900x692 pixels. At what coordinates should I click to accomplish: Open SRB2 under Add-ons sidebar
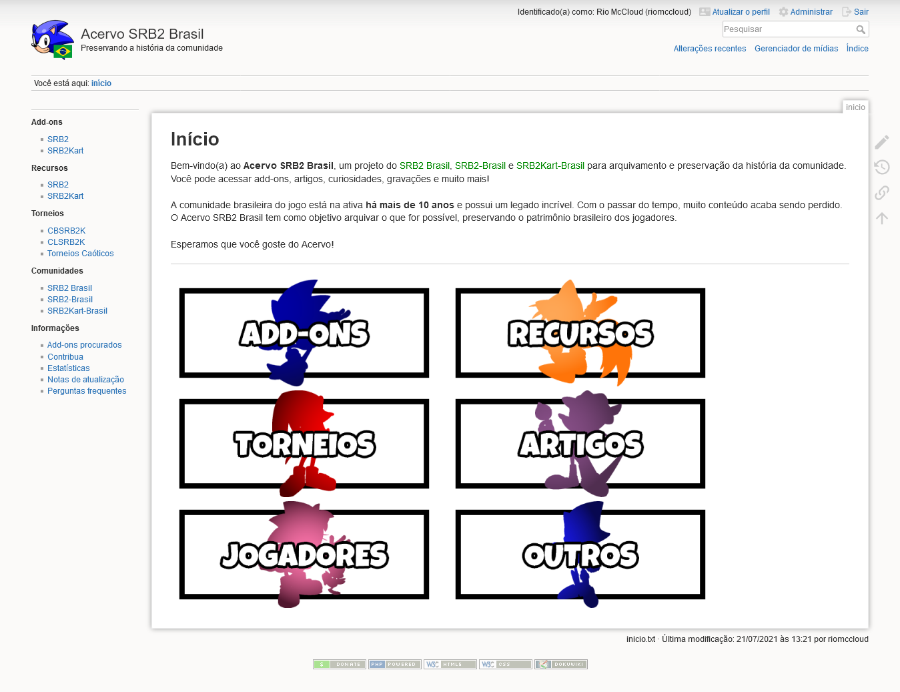[x=58, y=139]
